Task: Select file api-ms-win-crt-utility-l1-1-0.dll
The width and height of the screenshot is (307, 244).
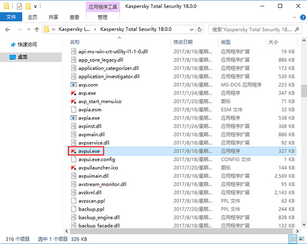Action: (113, 52)
